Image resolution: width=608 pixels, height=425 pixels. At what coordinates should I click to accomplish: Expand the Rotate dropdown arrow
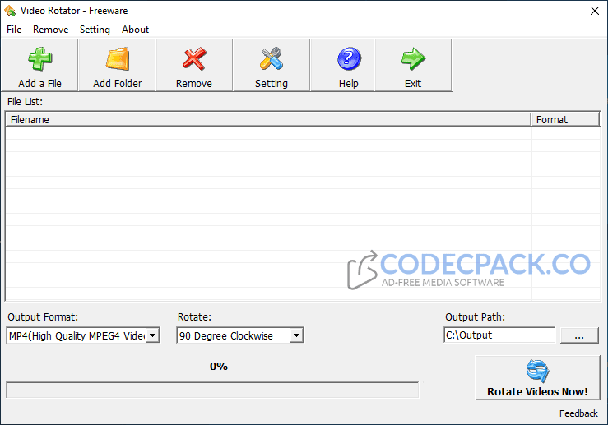point(296,335)
